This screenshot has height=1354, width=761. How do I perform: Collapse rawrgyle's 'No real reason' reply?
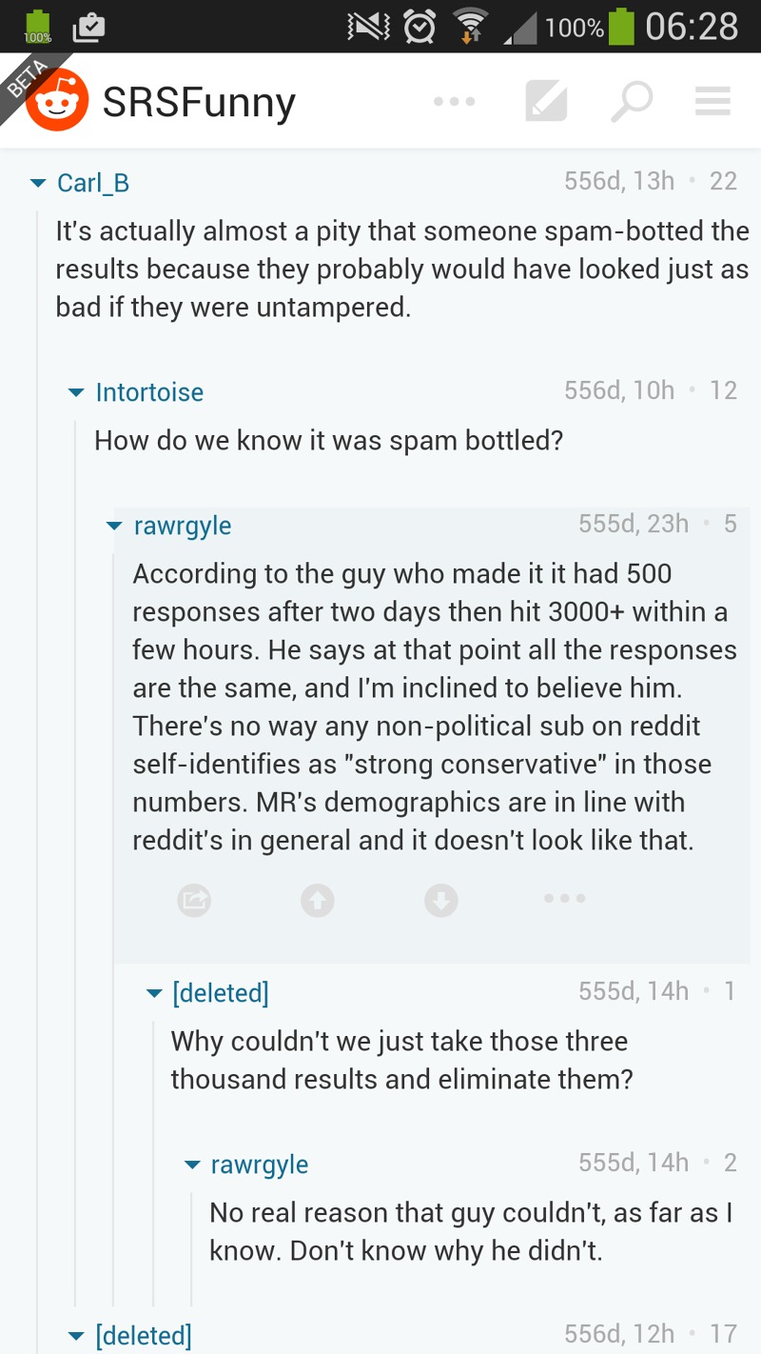point(192,1165)
